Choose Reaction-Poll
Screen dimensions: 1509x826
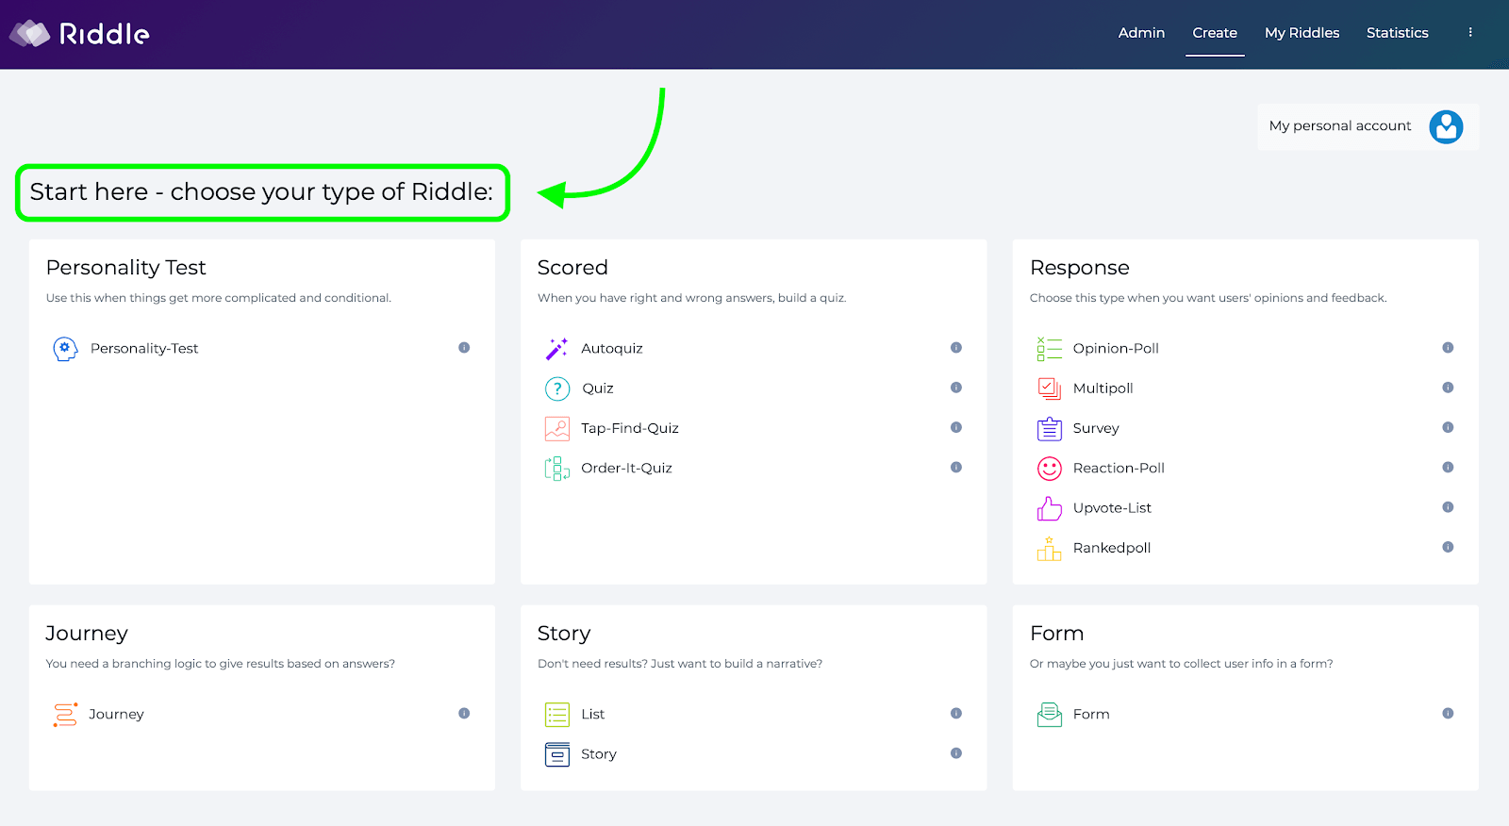click(x=1119, y=469)
